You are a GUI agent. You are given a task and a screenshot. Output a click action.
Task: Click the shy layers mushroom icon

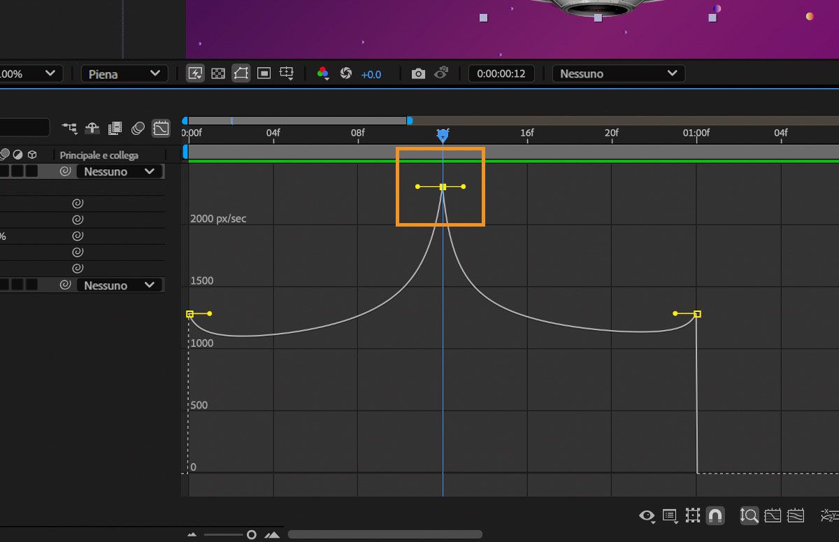(92, 128)
